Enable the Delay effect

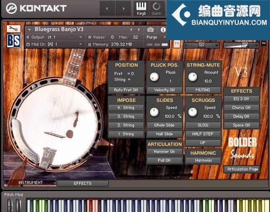click(241, 116)
